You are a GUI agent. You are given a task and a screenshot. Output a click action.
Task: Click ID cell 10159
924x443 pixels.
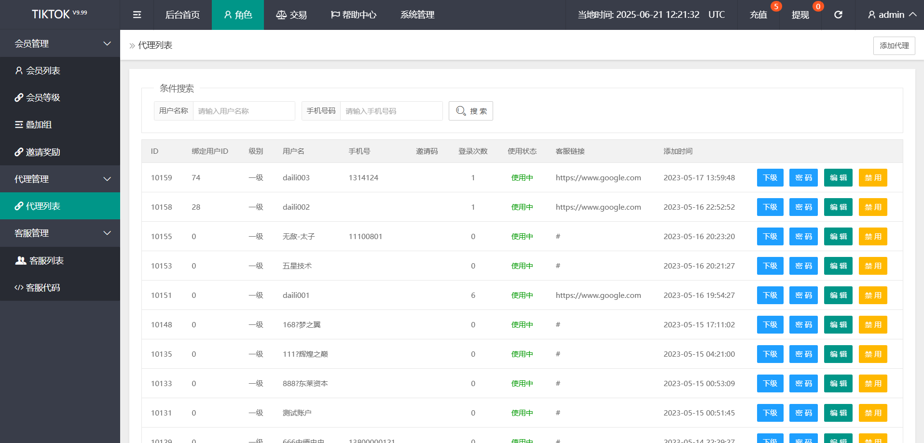tap(161, 177)
